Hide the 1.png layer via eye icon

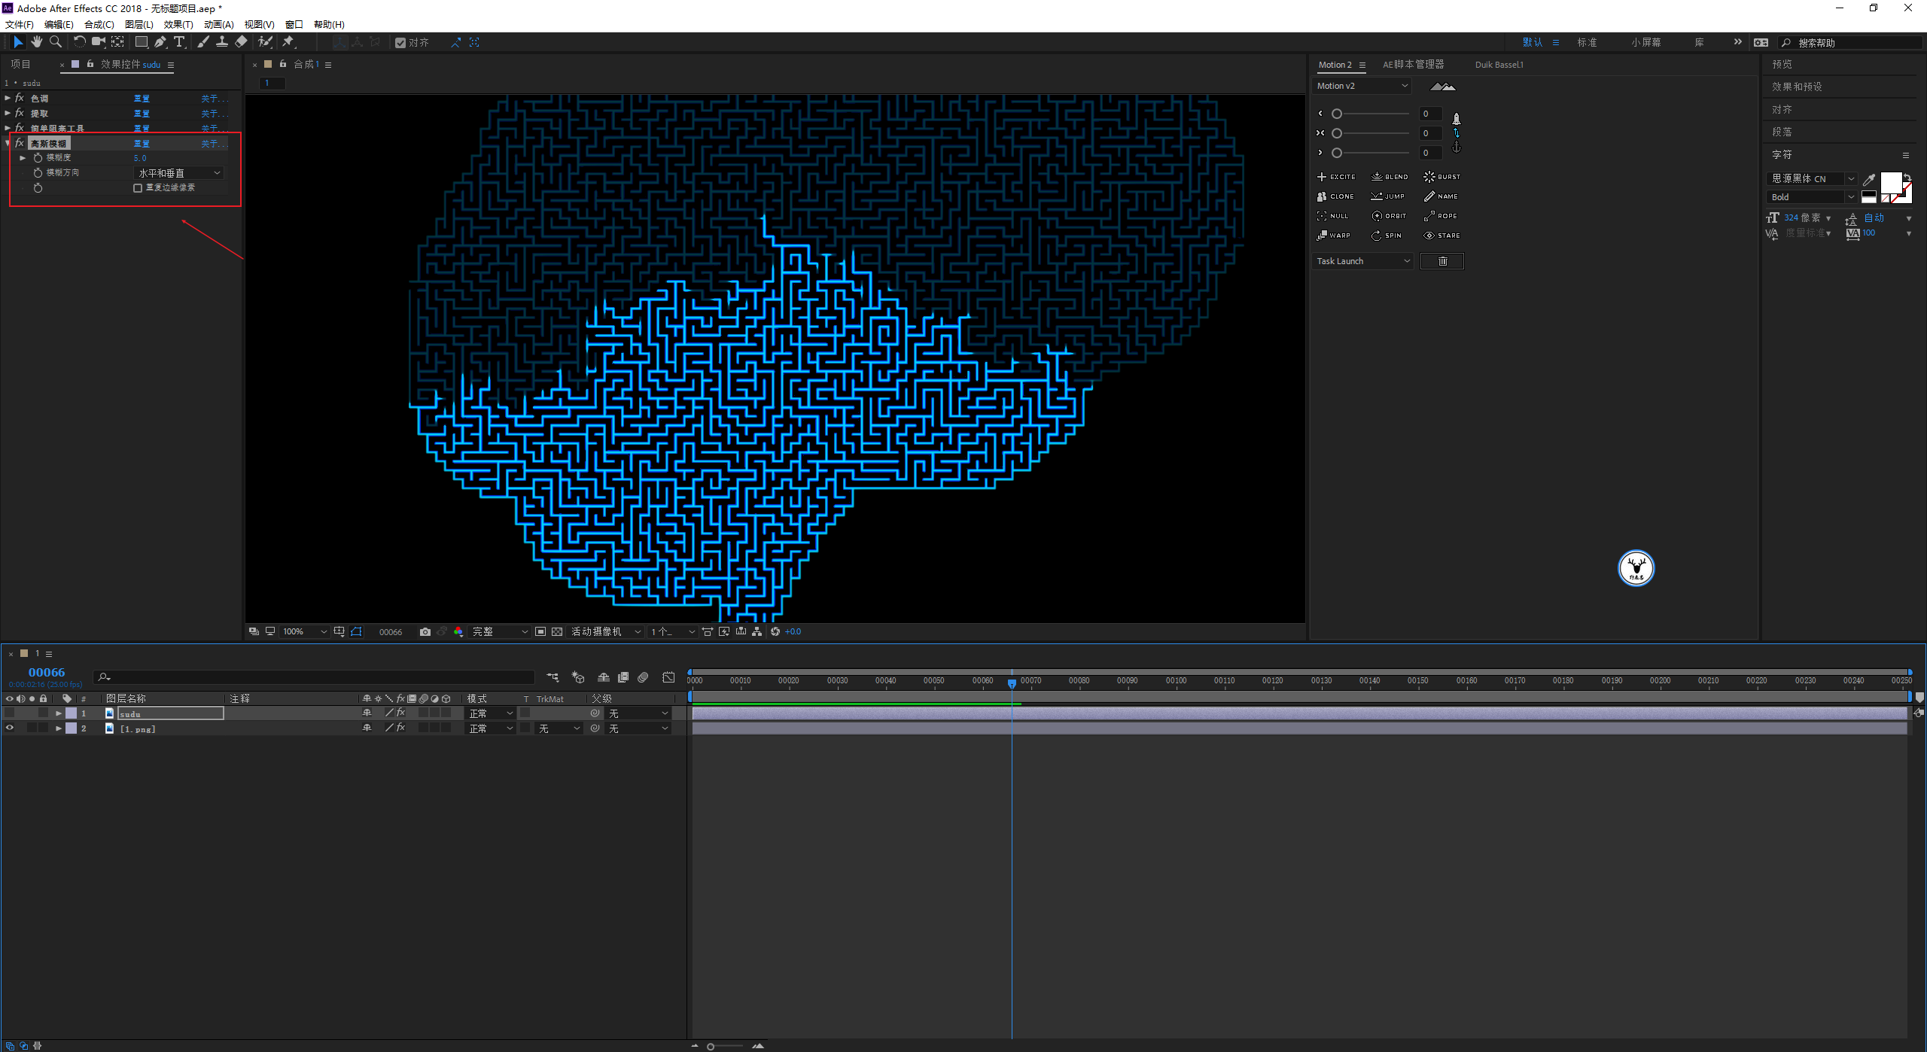[10, 728]
